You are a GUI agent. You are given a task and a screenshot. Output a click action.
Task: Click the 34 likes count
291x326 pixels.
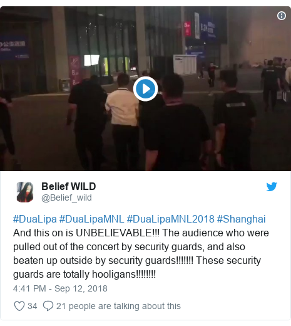tap(33, 306)
